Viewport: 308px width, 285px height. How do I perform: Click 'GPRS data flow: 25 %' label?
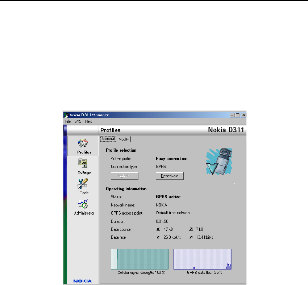(204, 272)
